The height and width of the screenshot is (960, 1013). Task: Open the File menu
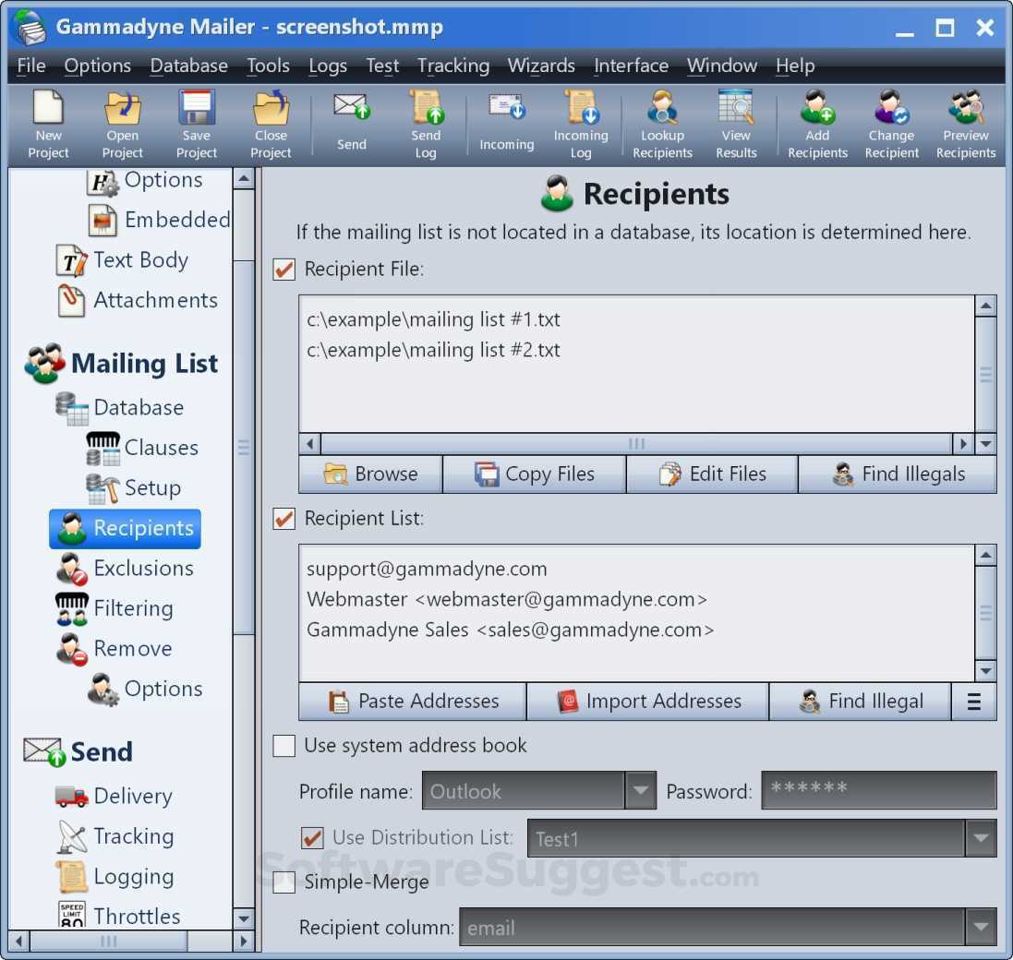point(31,66)
